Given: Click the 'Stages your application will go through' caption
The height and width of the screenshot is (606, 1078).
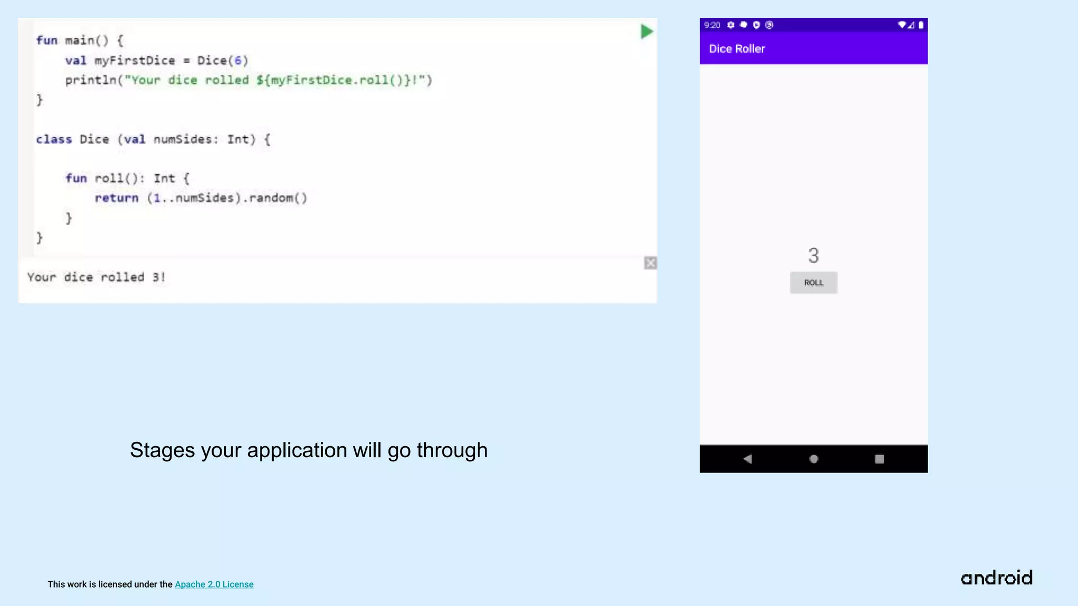Looking at the screenshot, I should [308, 450].
